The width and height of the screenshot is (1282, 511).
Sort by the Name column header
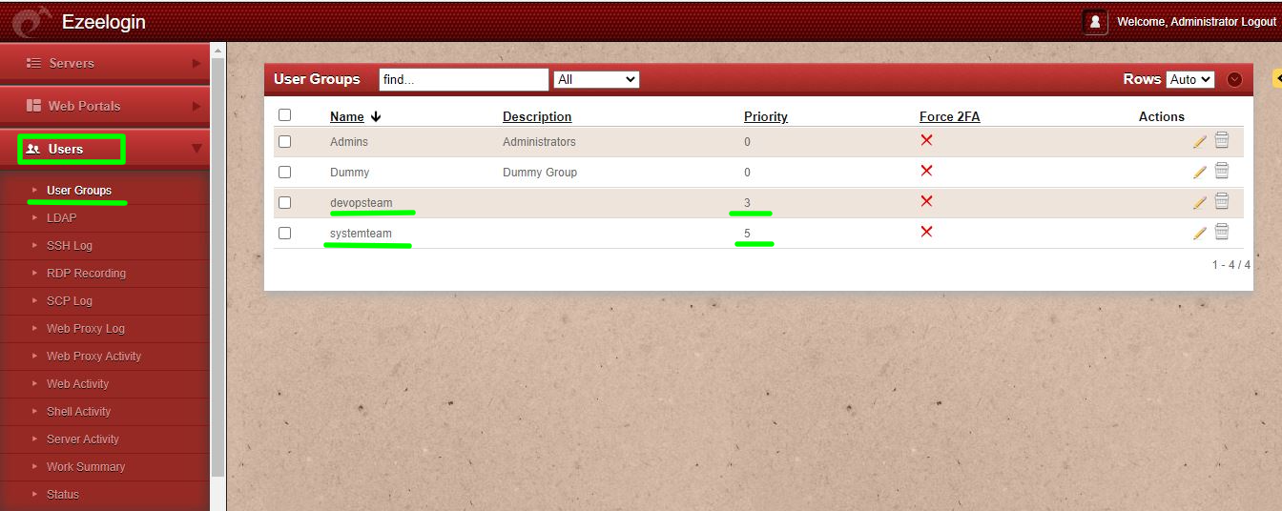pos(347,116)
